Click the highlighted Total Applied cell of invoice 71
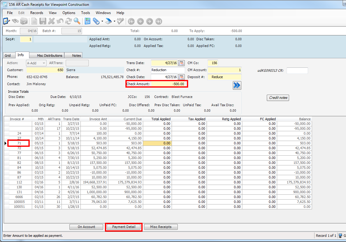Viewport: 346px width, 242px height. pyautogui.click(x=157, y=143)
